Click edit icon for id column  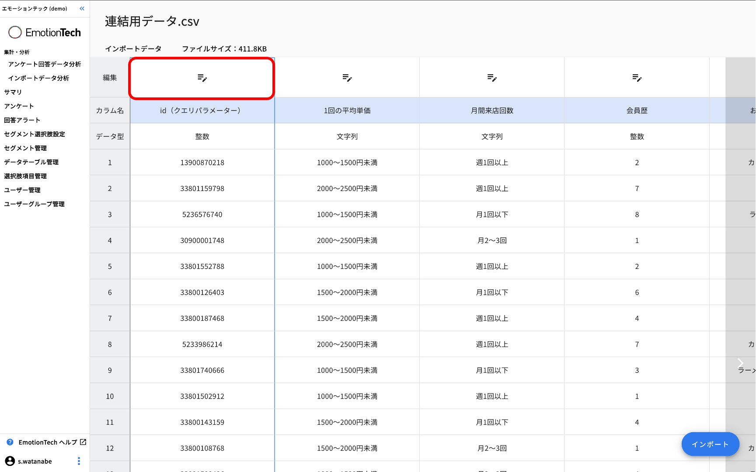(x=202, y=78)
